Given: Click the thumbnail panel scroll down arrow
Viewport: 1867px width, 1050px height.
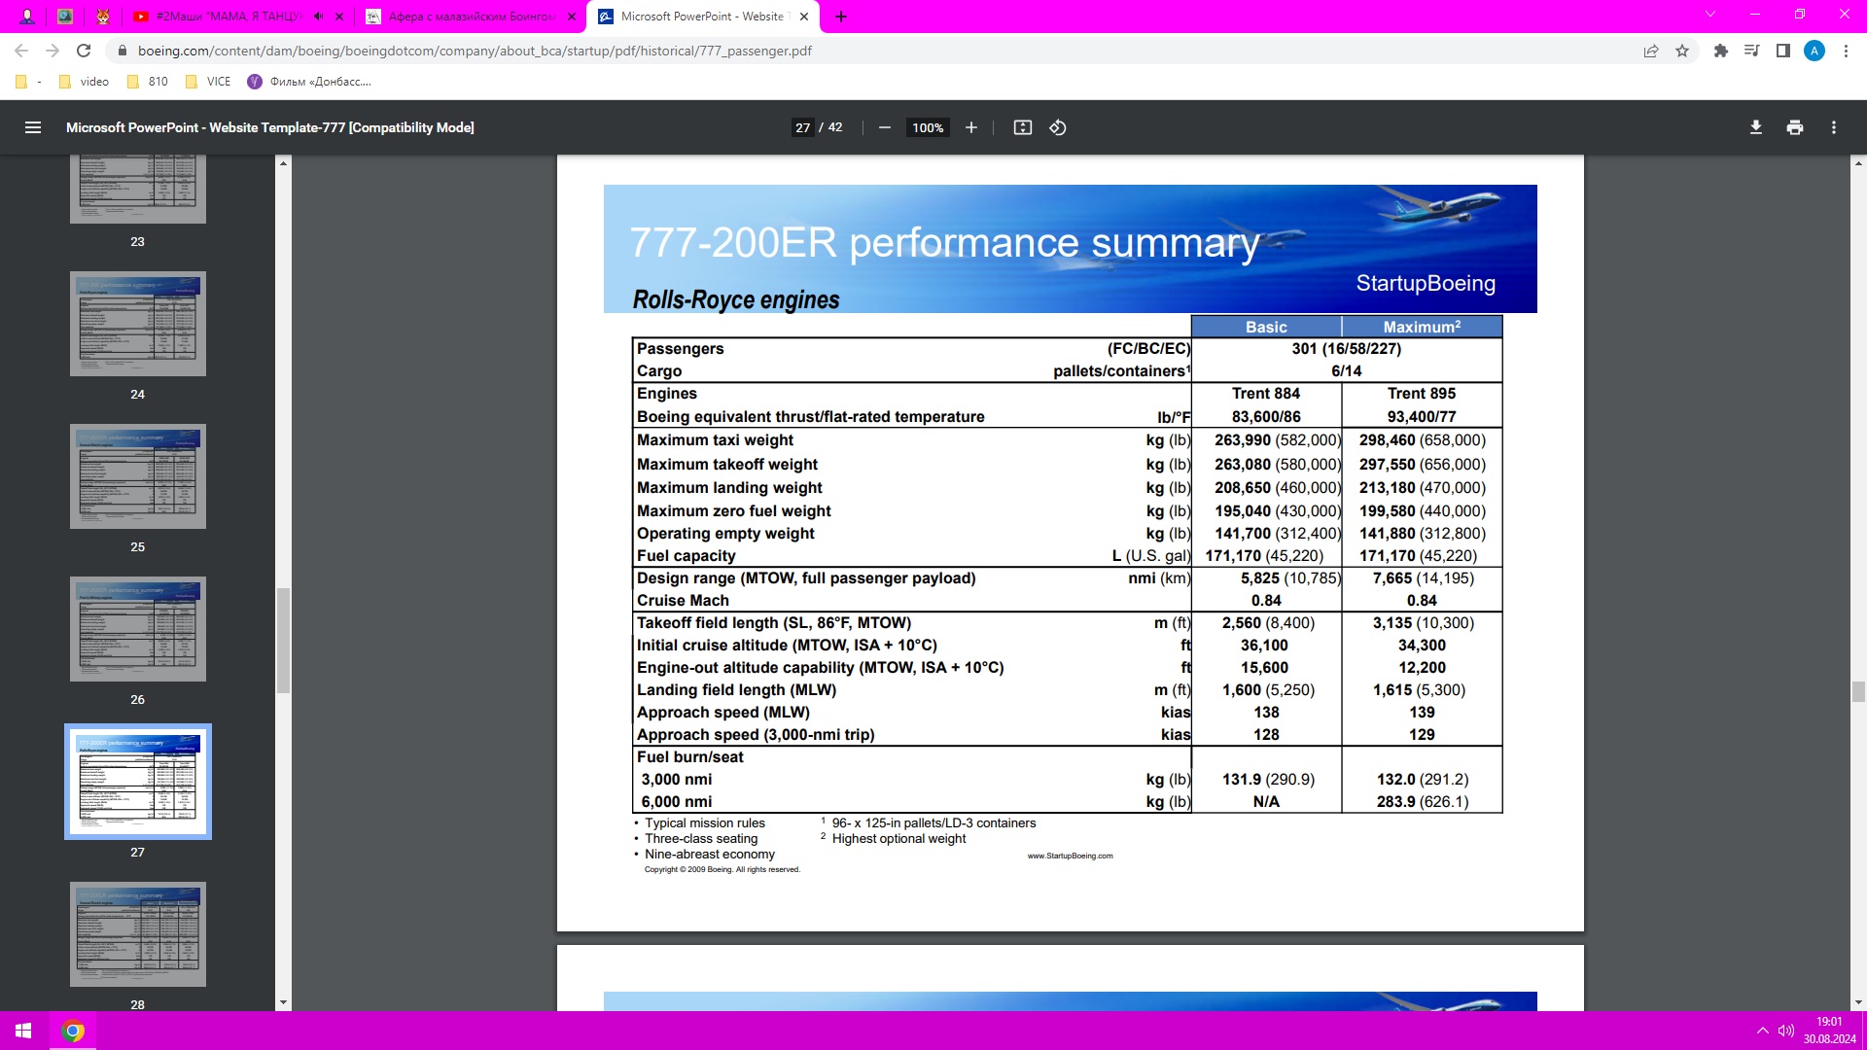Looking at the screenshot, I should [x=283, y=1002].
